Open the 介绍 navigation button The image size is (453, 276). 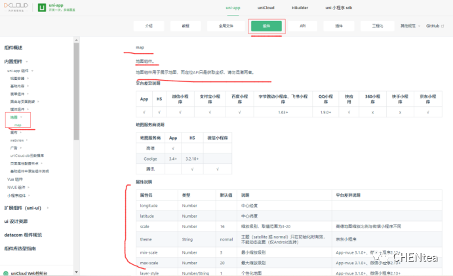[149, 26]
